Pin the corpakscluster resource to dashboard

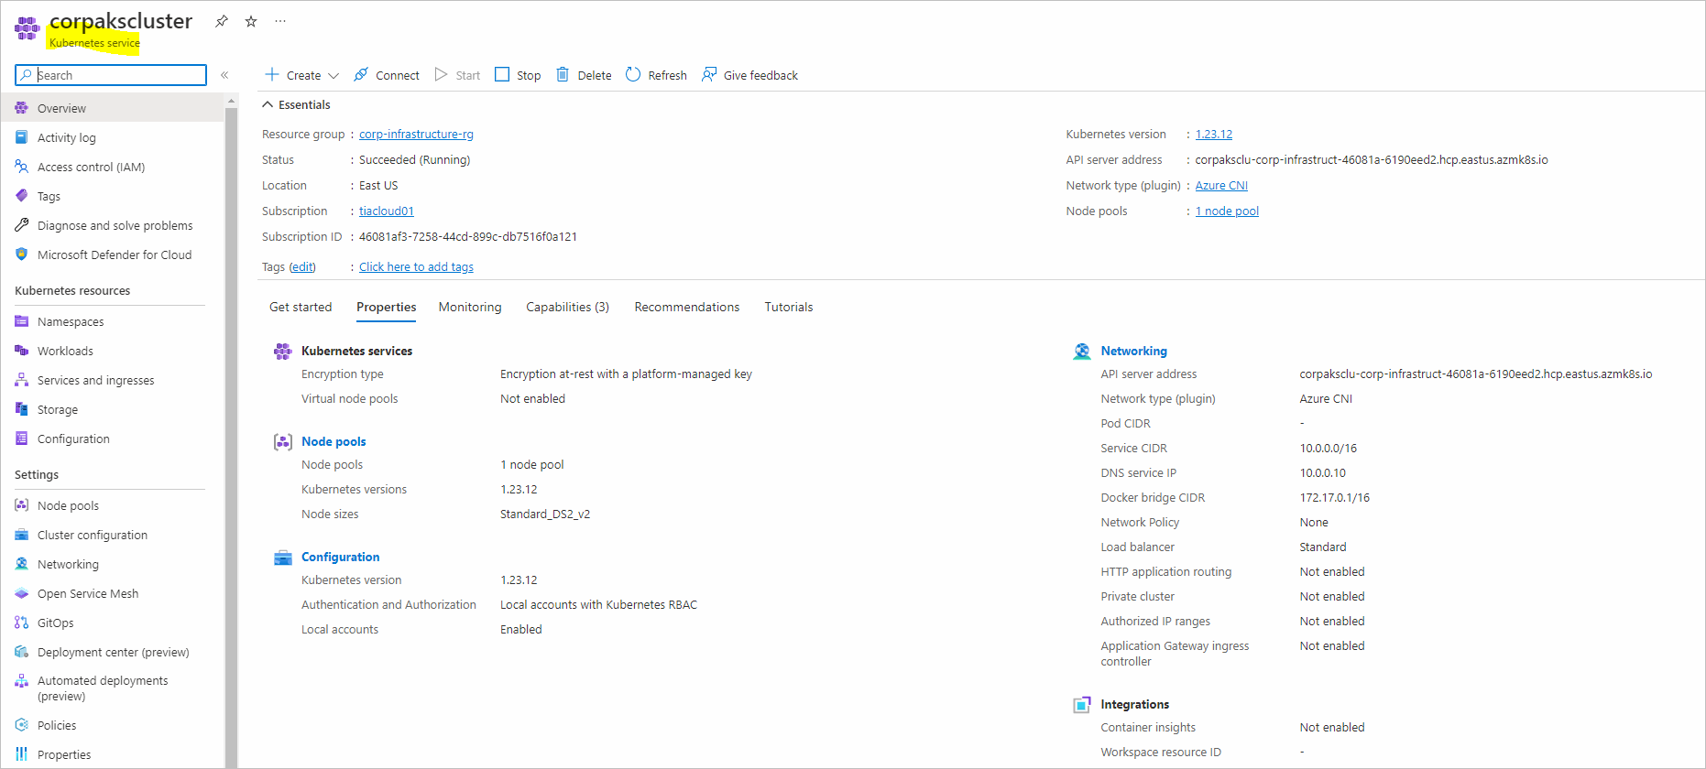tap(222, 21)
